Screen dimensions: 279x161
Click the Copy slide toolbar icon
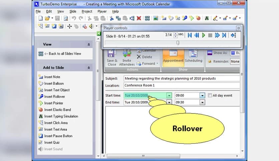pyautogui.click(x=118, y=18)
